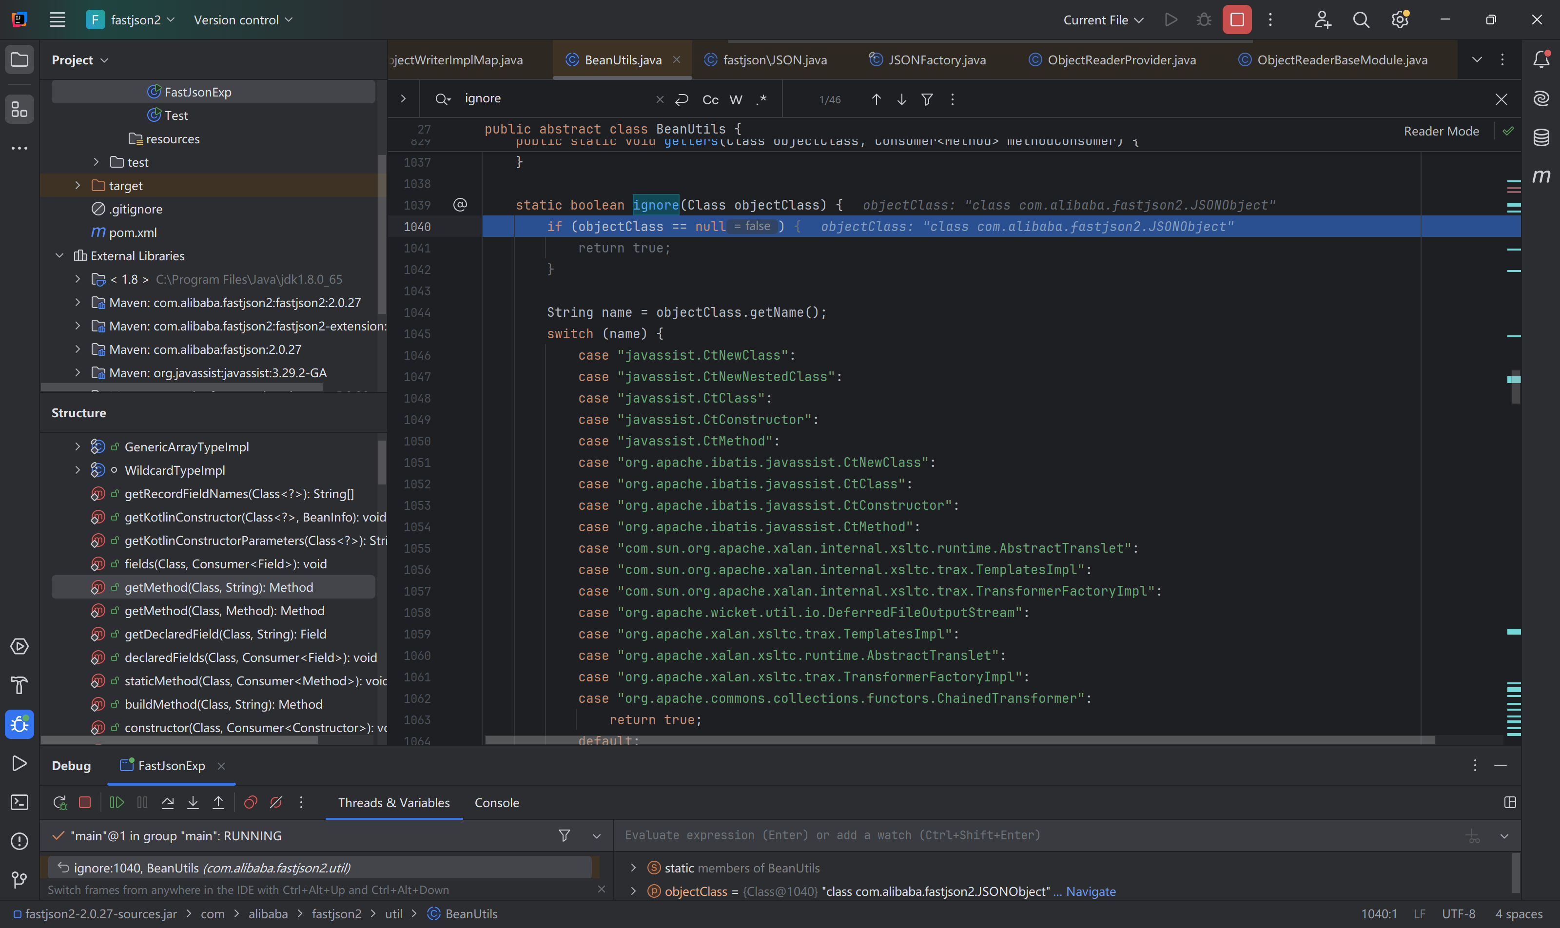Open Current File run configuration dropdown

(1103, 20)
